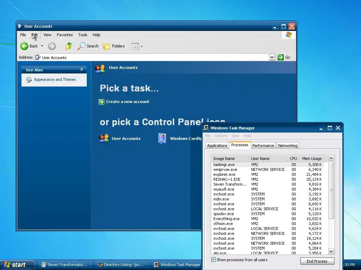The width and height of the screenshot is (361, 270).
Task: Sort by Mem Usage column header
Action: [312, 159]
